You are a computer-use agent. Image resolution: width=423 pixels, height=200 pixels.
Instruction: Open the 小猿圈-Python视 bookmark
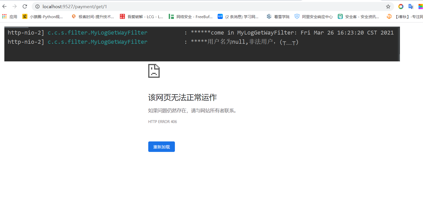tap(43, 17)
